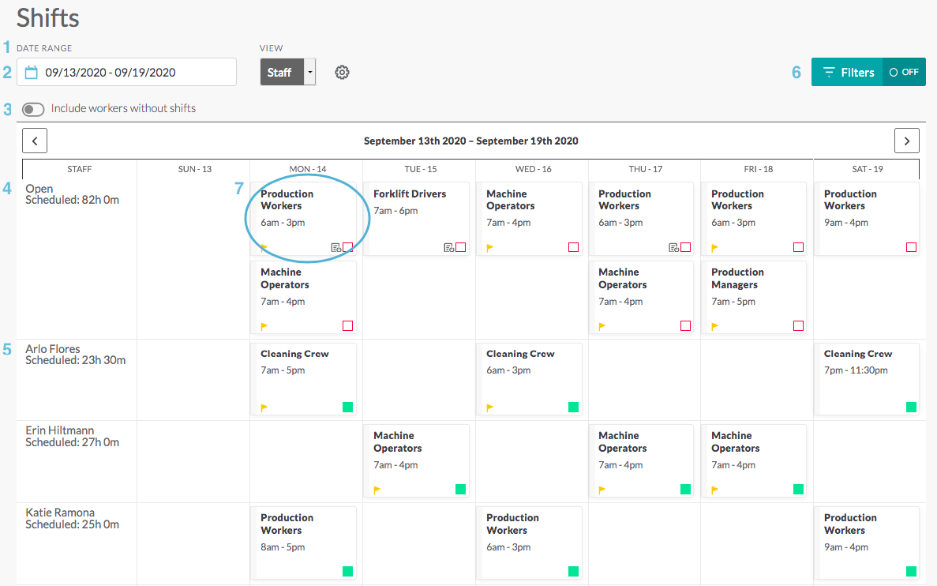Click the STAFF column header

tap(80, 169)
